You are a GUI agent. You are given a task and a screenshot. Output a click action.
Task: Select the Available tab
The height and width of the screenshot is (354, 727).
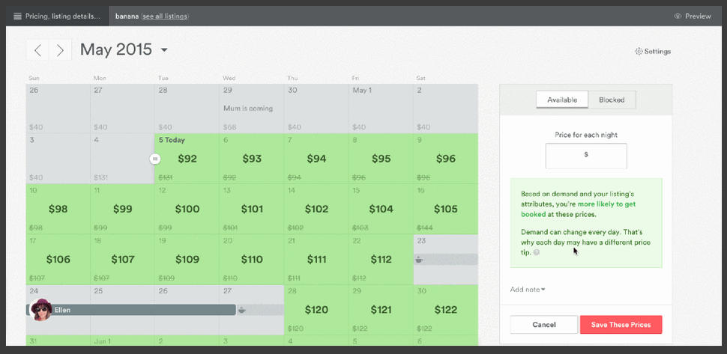pyautogui.click(x=562, y=100)
